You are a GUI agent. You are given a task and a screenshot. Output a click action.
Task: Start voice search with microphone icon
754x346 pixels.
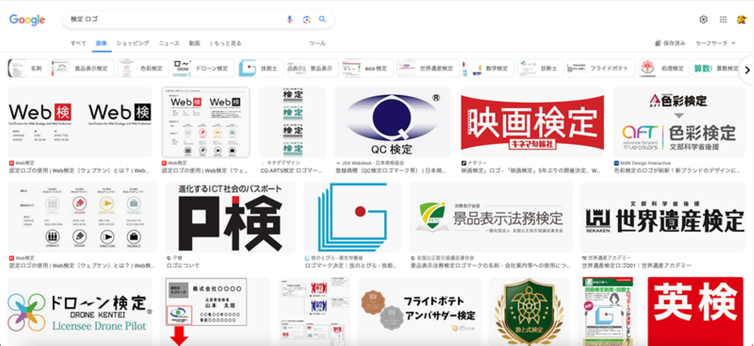coord(290,19)
